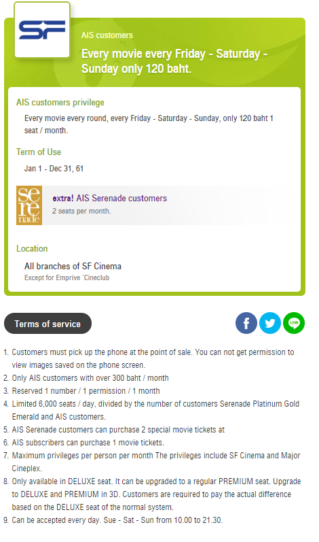The height and width of the screenshot is (542, 319).
Task: Click the All branches of SF Cinema text
Action: coord(73,266)
